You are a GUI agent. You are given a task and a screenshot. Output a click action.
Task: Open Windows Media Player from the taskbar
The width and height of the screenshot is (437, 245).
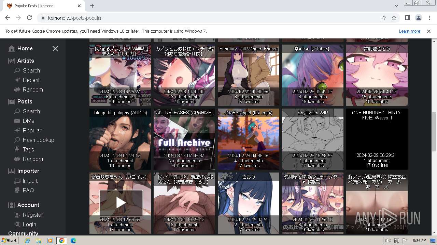pos(50,241)
